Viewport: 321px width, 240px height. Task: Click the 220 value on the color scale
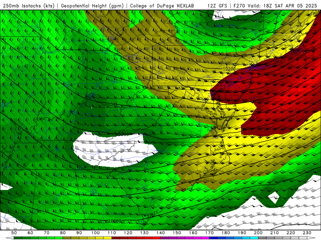[291, 233]
